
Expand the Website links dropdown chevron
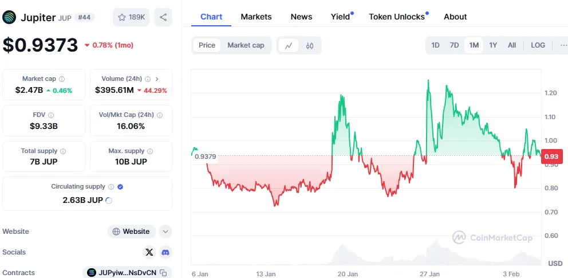click(165, 232)
